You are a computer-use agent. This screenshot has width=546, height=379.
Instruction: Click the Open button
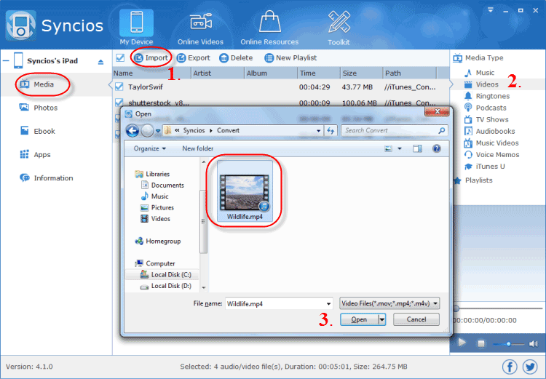359,319
